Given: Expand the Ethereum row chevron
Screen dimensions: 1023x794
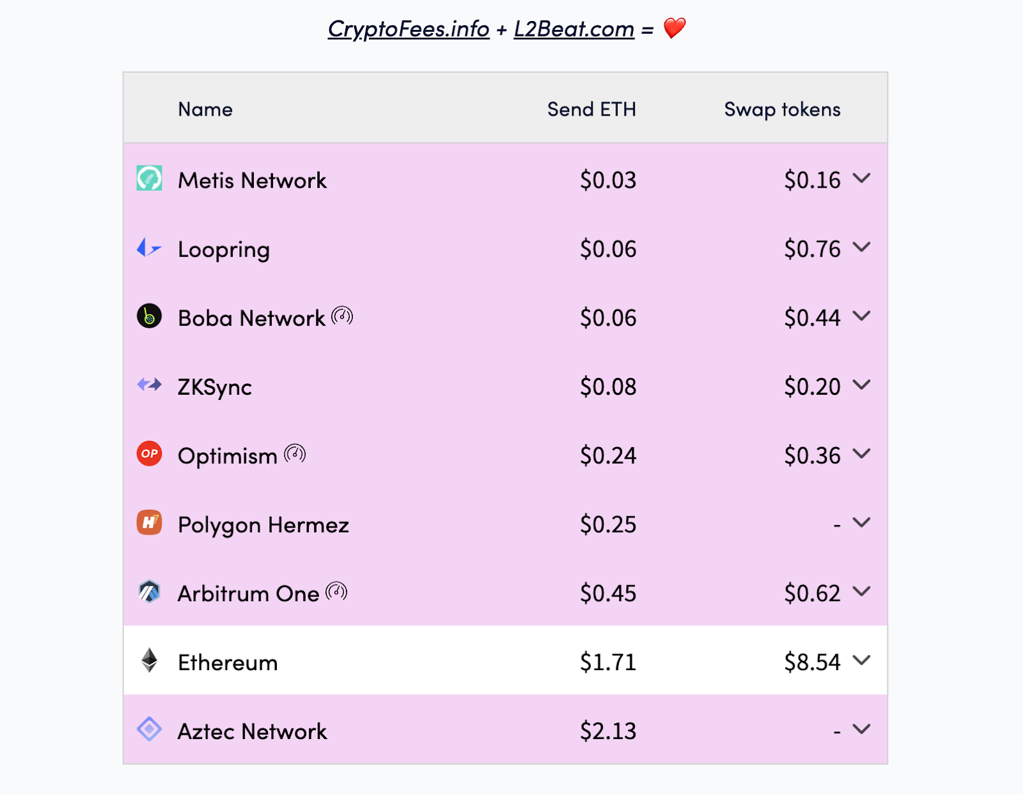Looking at the screenshot, I should coord(862,660).
